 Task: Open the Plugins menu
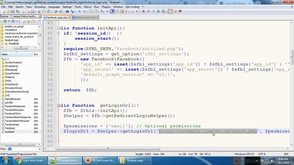106,7
